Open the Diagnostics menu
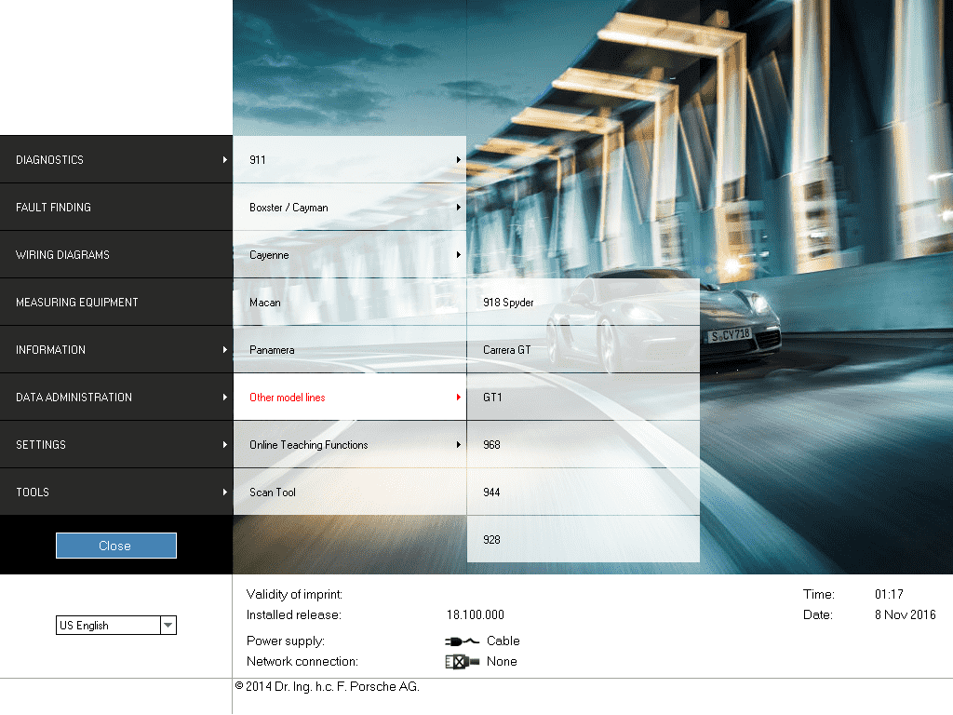 click(116, 160)
